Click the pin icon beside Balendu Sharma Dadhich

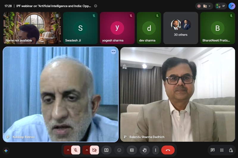coord(125,137)
